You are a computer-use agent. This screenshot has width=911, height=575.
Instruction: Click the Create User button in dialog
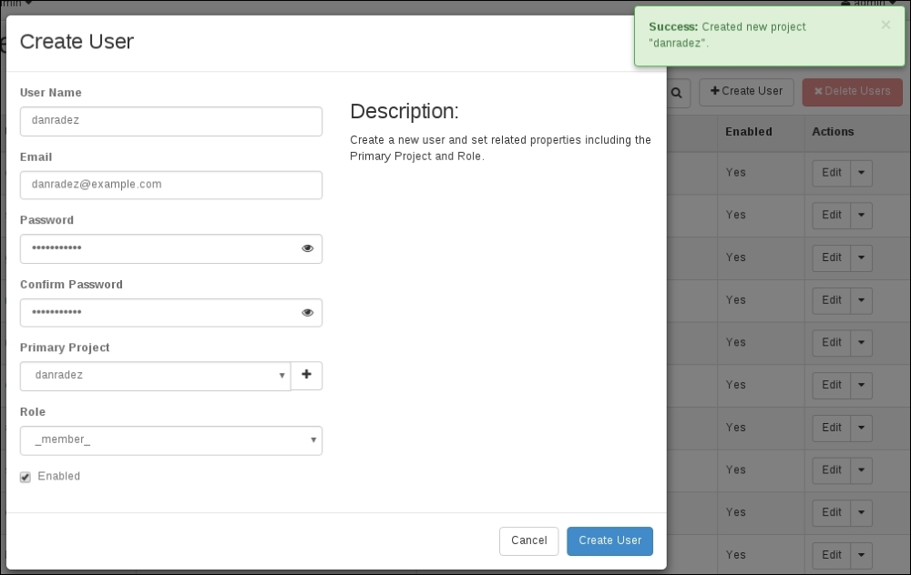[x=609, y=540]
